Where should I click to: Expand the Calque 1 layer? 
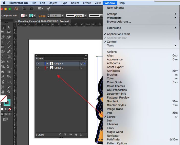47,64
